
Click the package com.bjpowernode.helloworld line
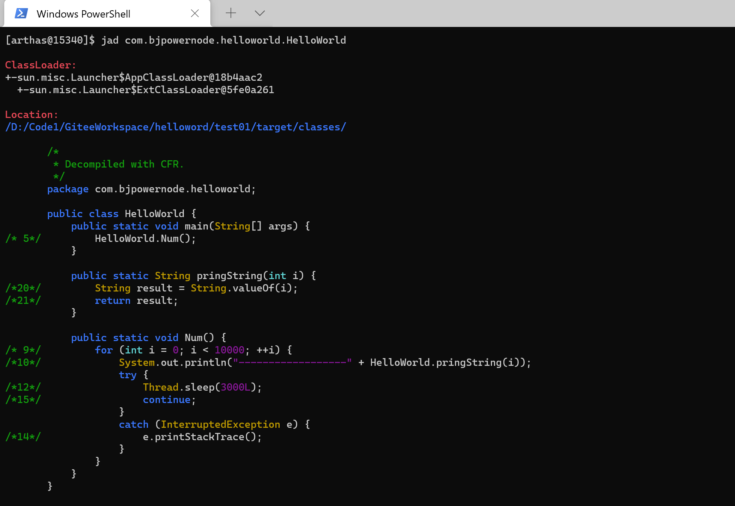pyautogui.click(x=151, y=189)
